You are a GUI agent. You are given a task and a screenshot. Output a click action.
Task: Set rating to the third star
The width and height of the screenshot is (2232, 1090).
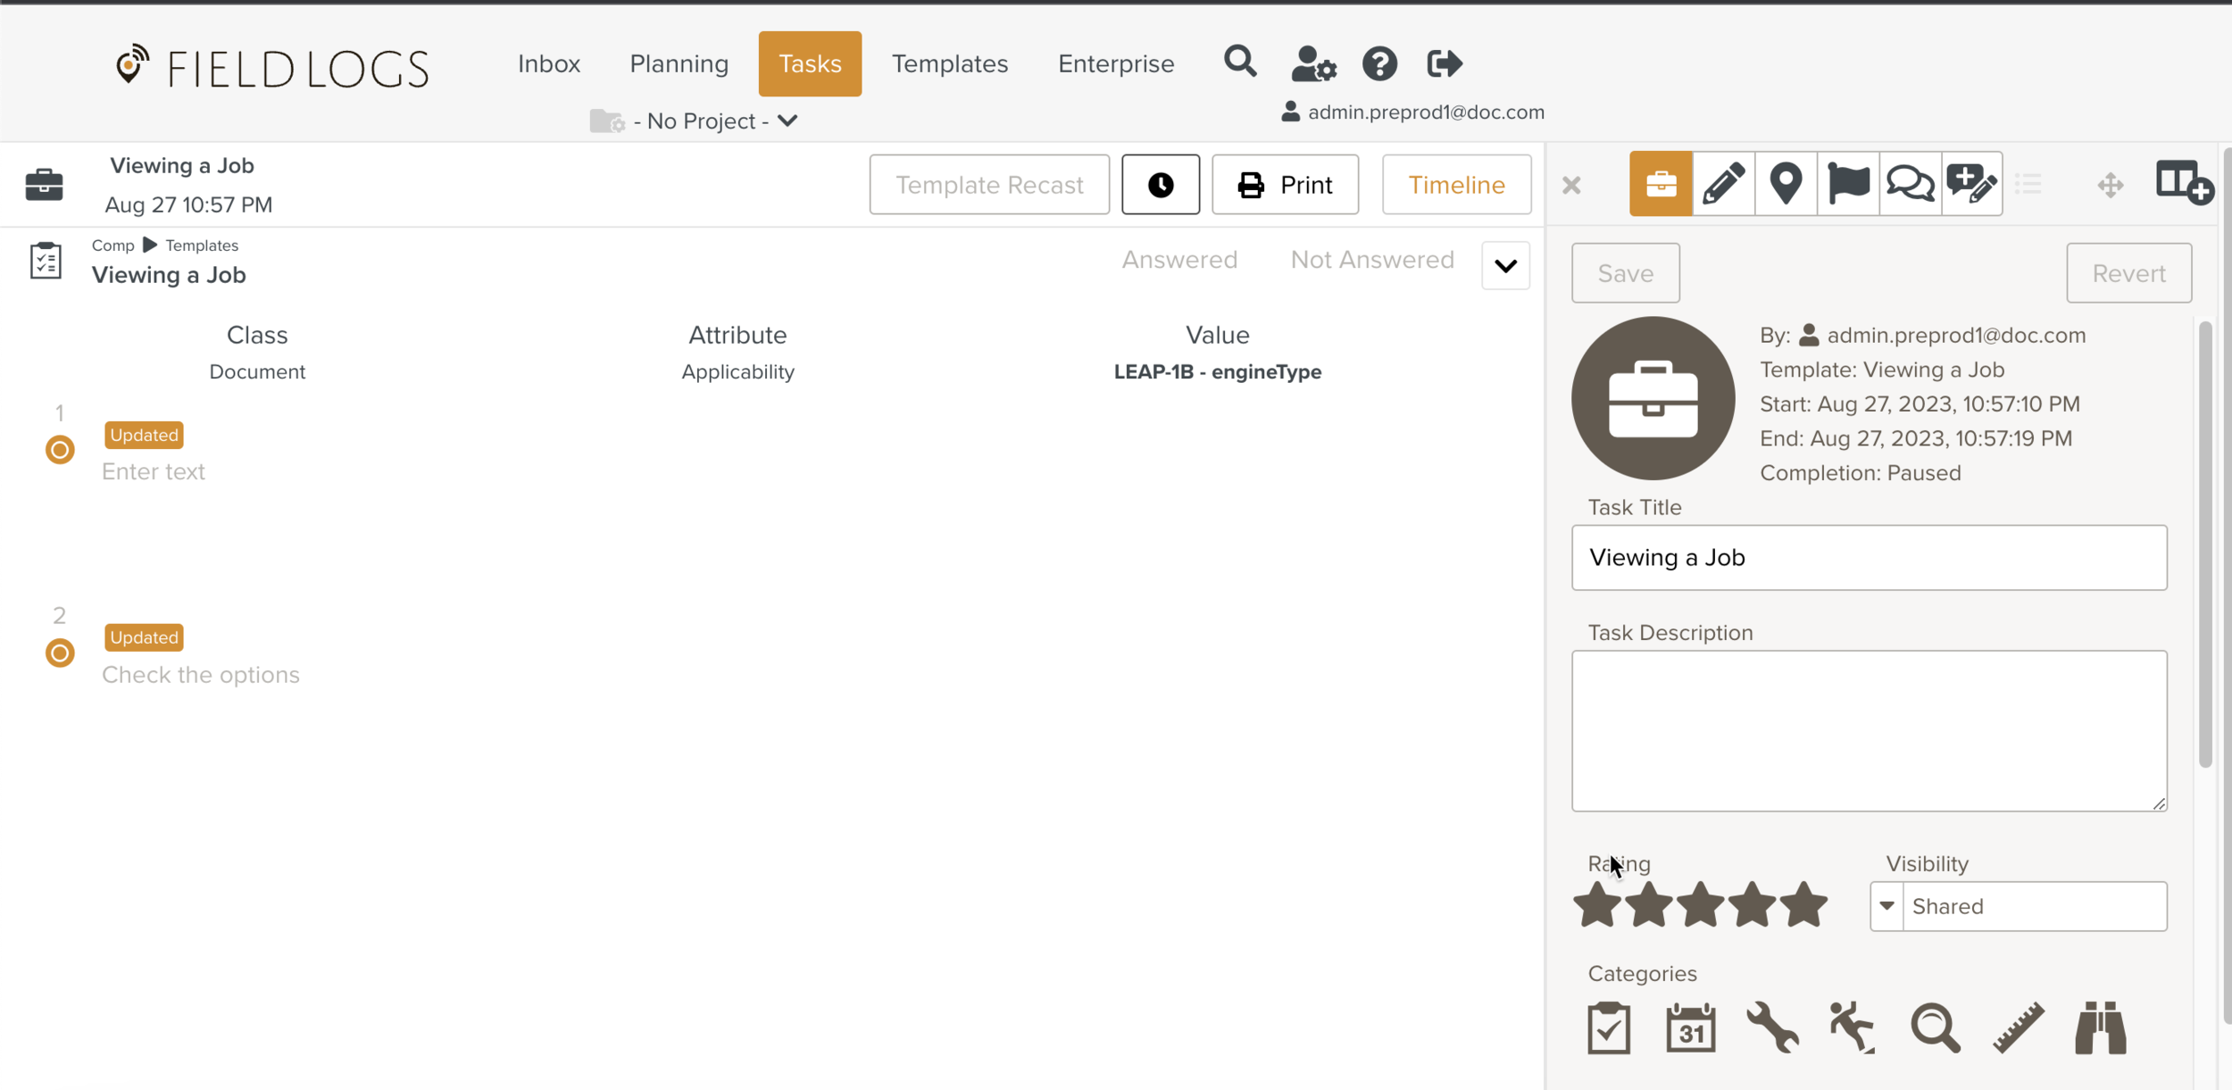1700,905
